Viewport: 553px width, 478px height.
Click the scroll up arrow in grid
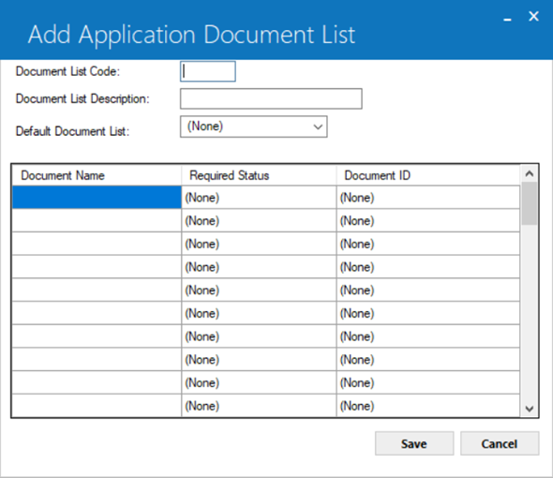[529, 173]
